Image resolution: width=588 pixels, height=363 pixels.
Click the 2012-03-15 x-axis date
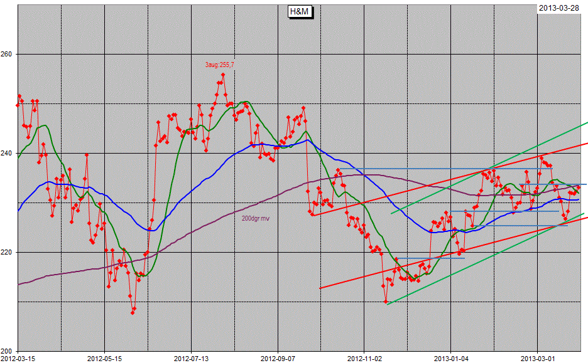pos(18,359)
